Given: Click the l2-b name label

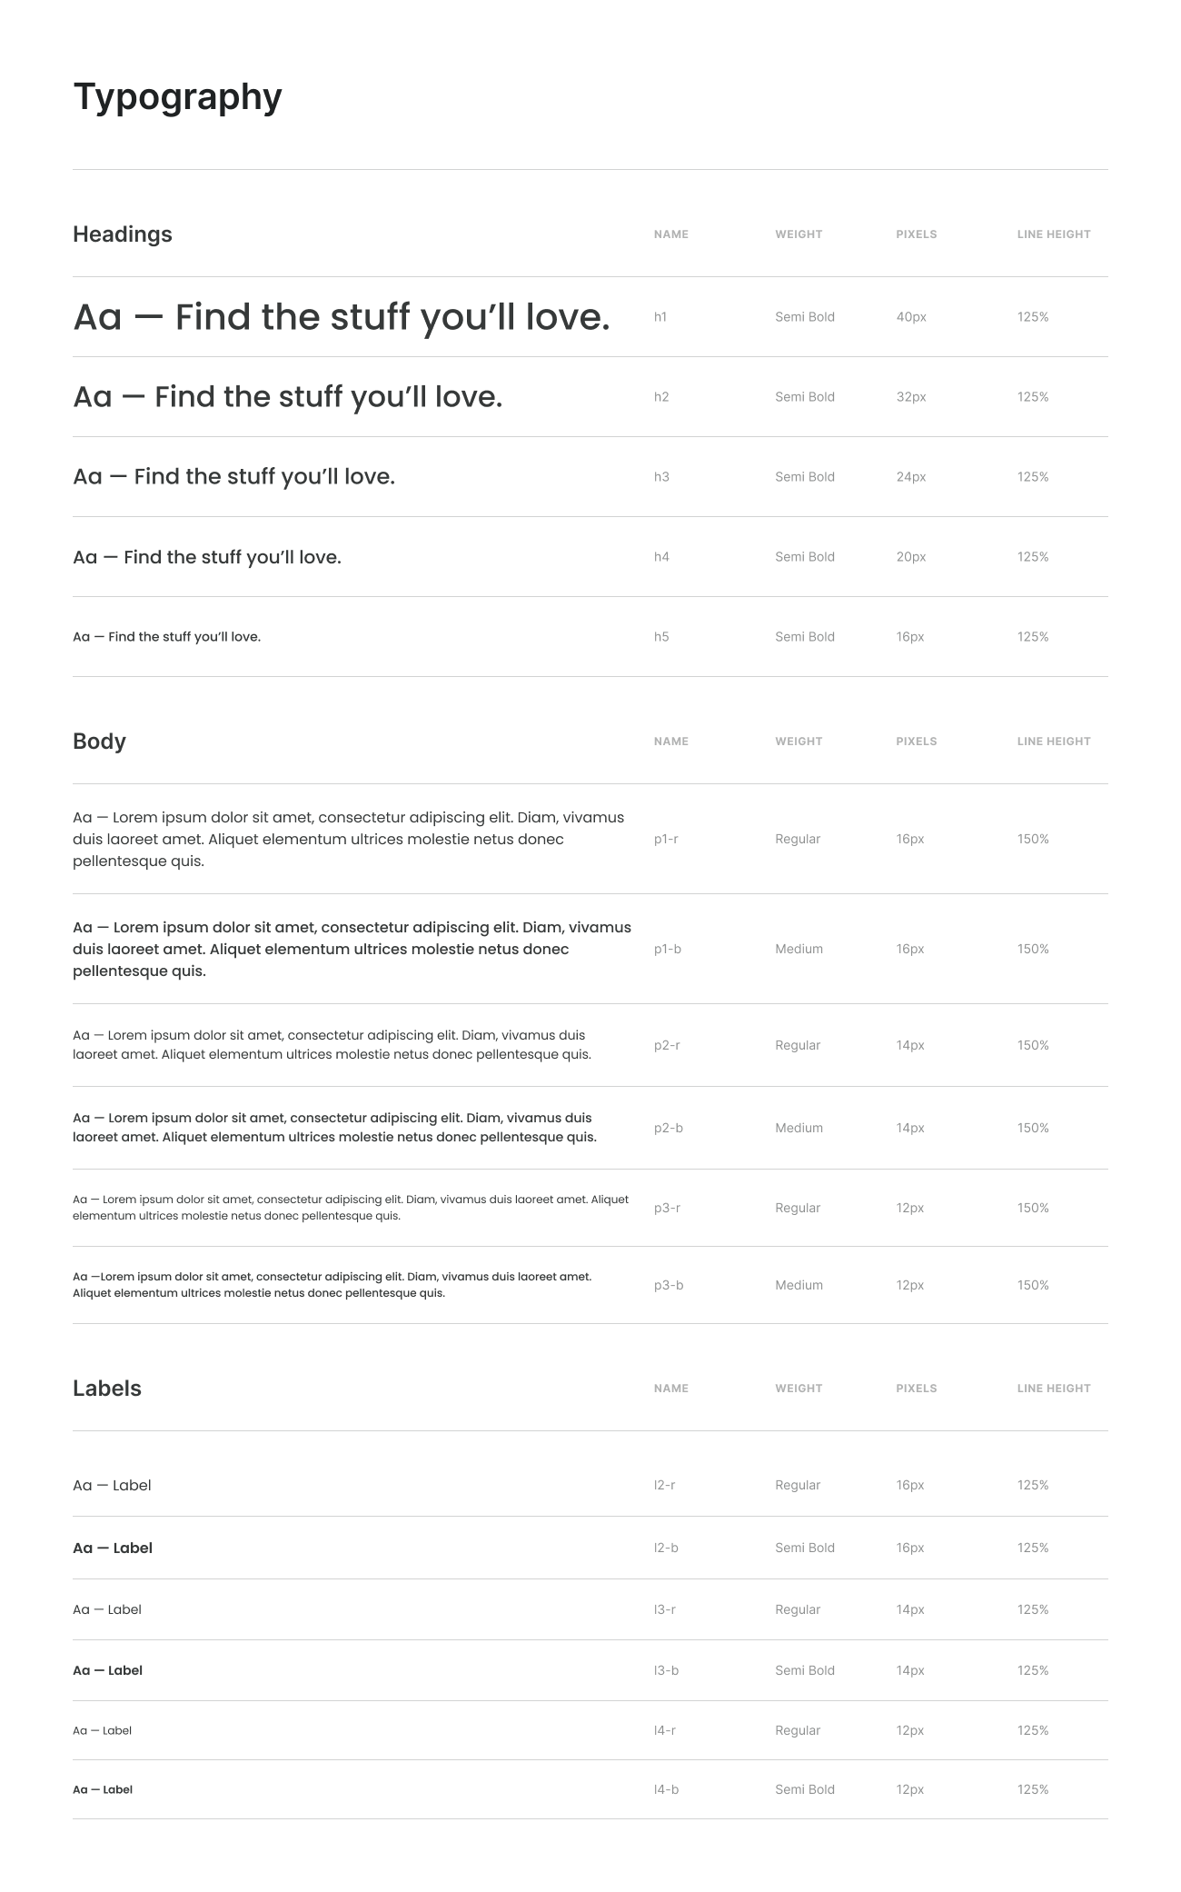Looking at the screenshot, I should click(666, 1548).
